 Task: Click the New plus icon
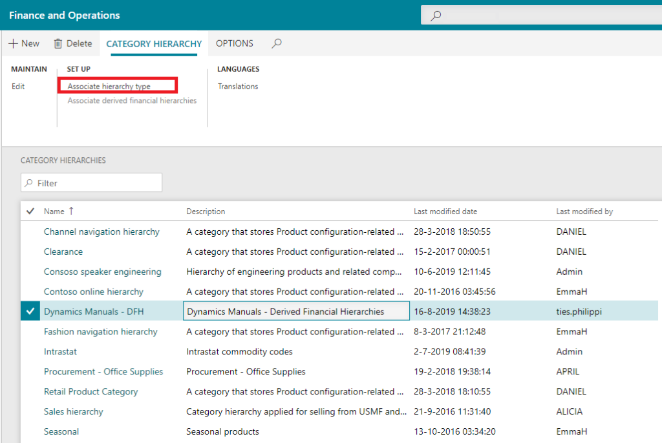click(14, 43)
